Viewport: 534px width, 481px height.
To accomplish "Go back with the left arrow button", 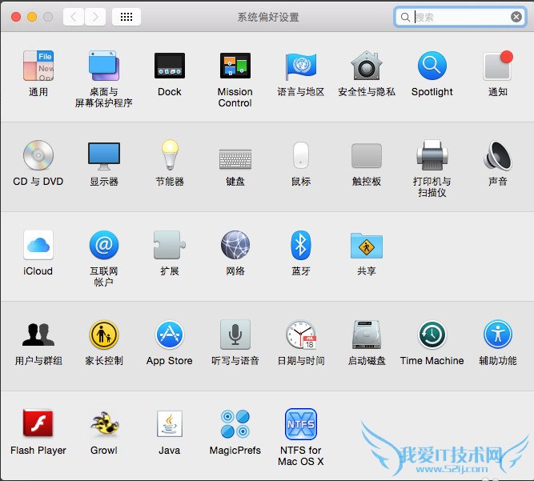I will coord(74,17).
